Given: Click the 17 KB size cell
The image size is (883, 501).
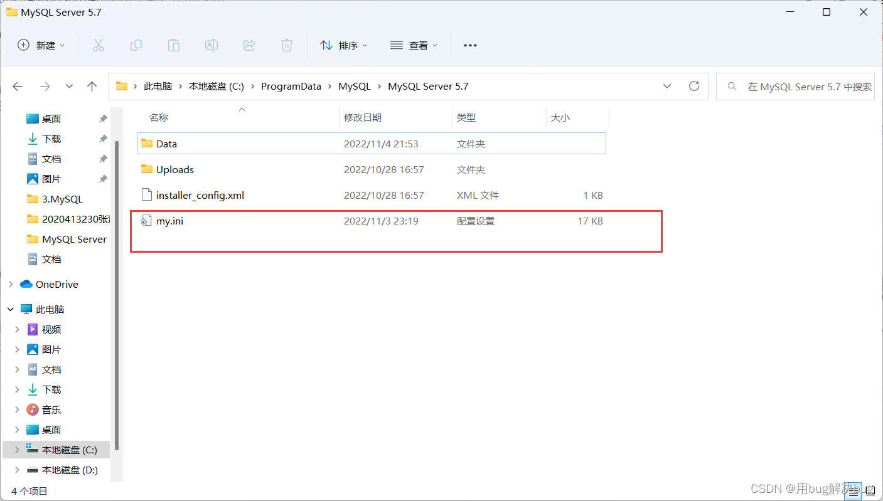Looking at the screenshot, I should tap(590, 221).
